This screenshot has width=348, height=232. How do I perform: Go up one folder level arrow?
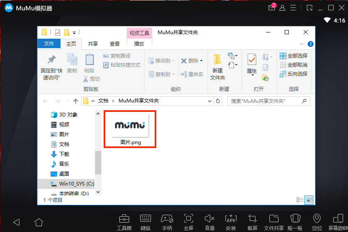pyautogui.click(x=75, y=101)
